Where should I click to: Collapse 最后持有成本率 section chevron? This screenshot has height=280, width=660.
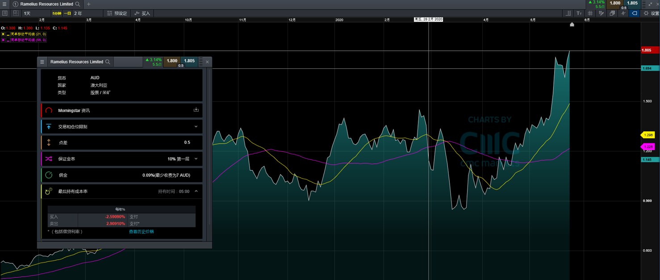(196, 191)
